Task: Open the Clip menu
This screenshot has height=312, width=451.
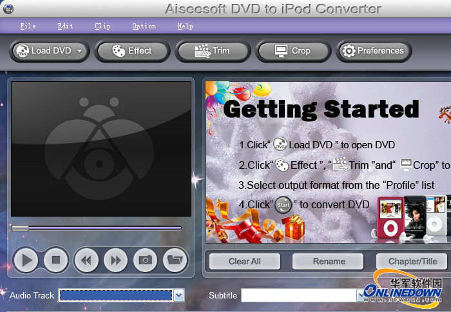Action: pos(102,26)
